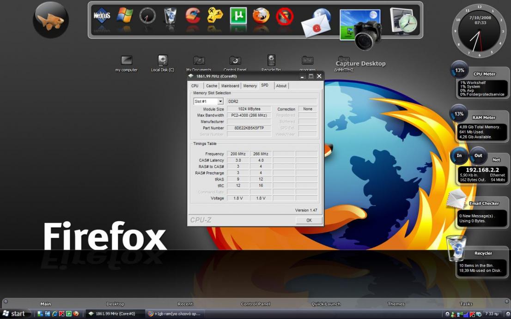Click the 200 MHz frequency cell
This screenshot has width=511, height=319.
point(238,154)
